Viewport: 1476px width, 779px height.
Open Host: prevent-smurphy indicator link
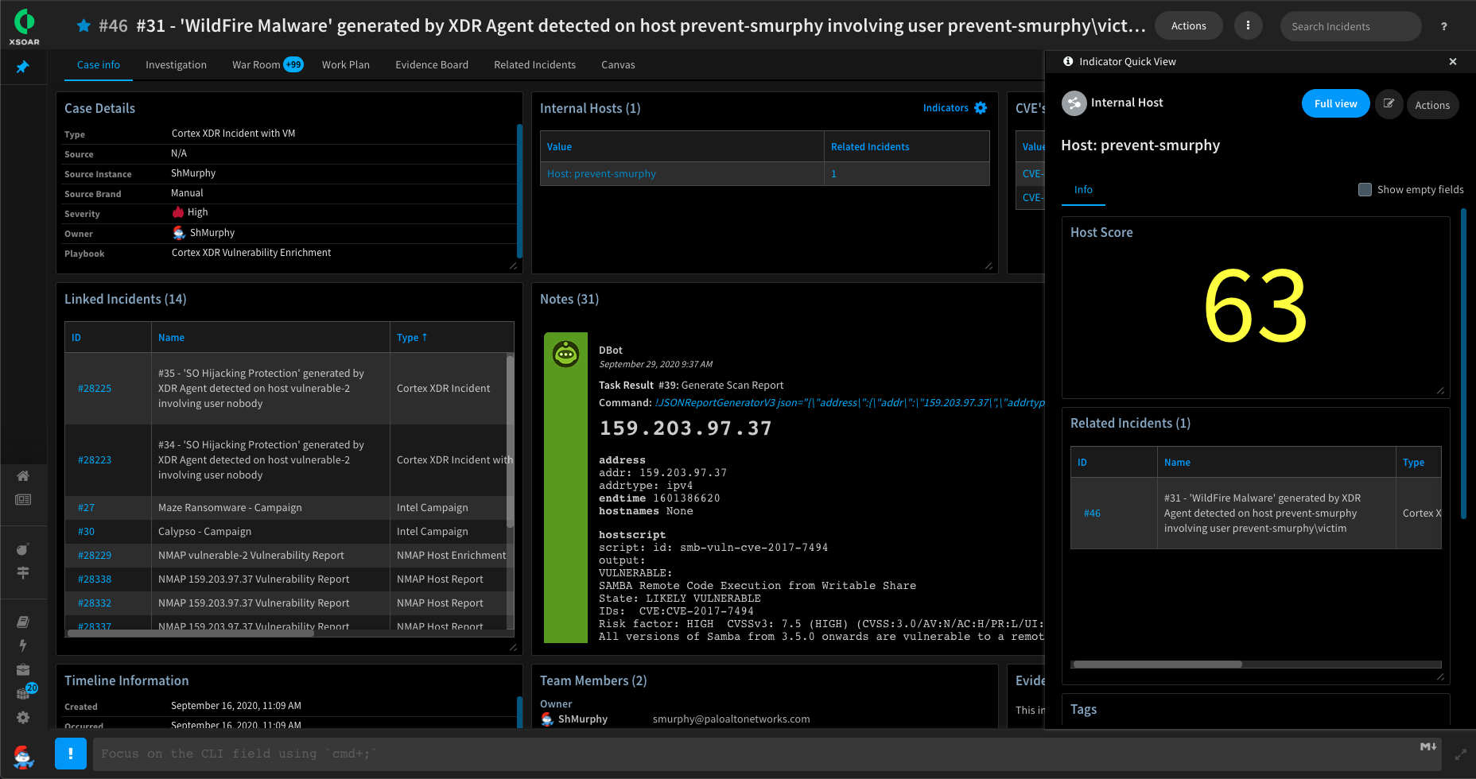601,174
